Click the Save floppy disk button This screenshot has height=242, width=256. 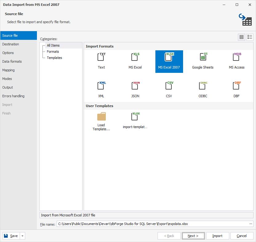(x=11, y=236)
